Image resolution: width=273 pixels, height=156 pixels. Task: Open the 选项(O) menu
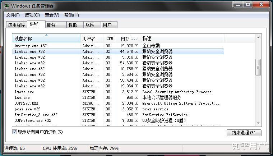32,15
